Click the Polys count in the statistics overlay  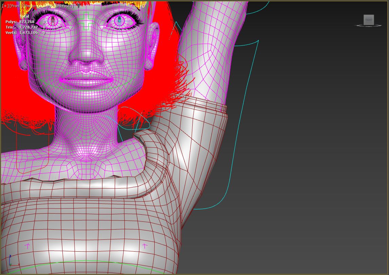tap(28, 21)
